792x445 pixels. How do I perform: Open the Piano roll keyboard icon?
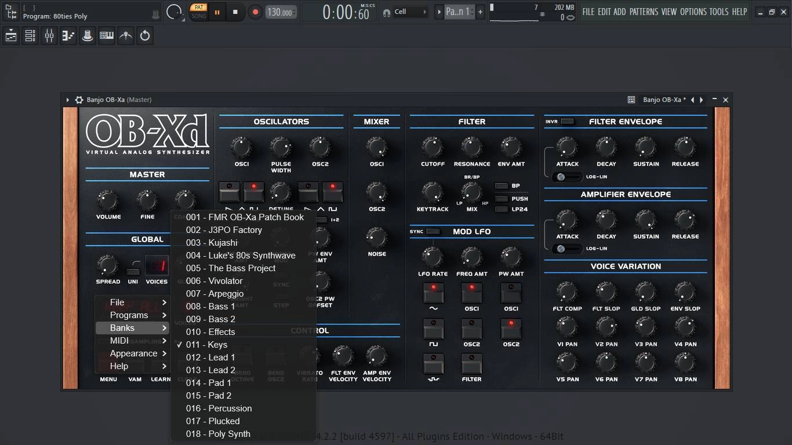[x=107, y=36]
